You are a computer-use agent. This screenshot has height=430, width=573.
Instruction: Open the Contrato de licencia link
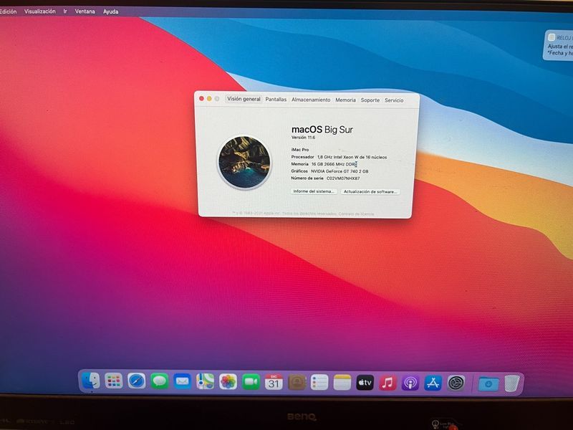[x=356, y=214]
